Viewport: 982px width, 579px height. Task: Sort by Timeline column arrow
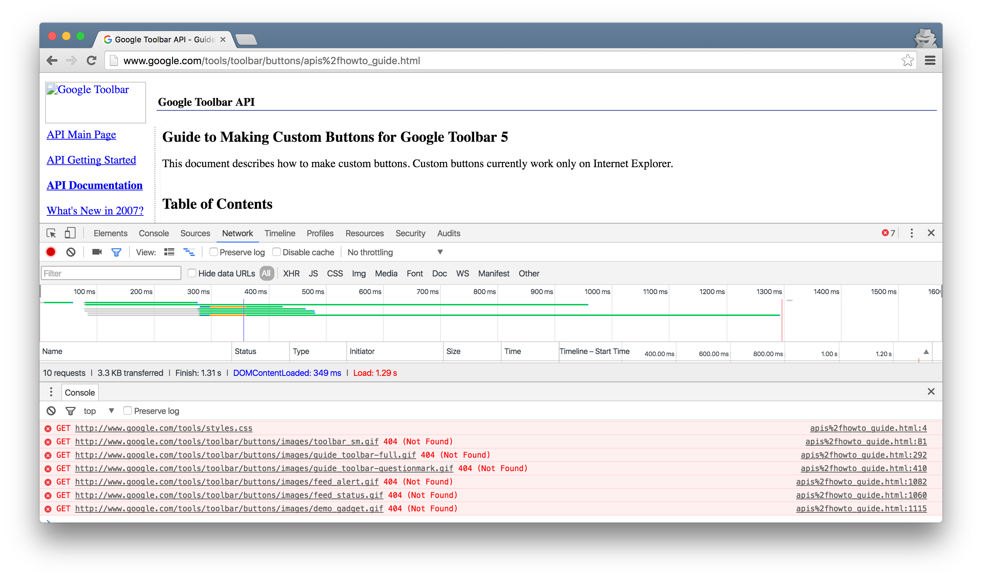coord(926,352)
